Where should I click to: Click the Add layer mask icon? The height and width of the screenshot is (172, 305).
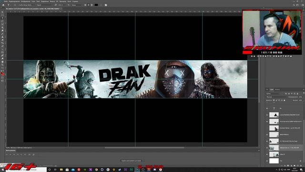pyautogui.click(x=288, y=166)
